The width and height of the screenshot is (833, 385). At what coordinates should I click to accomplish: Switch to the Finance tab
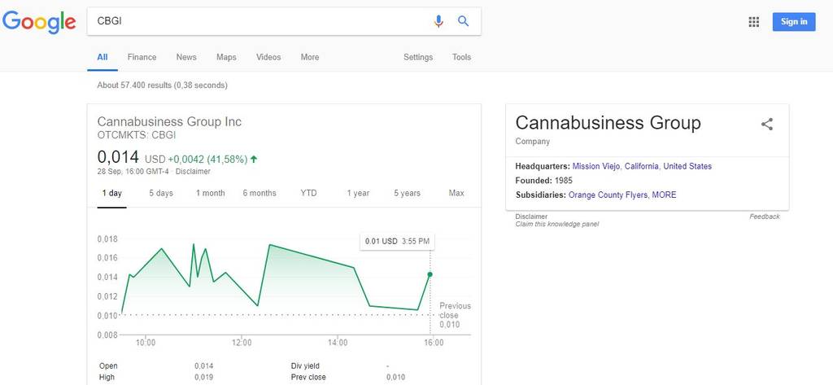point(142,57)
